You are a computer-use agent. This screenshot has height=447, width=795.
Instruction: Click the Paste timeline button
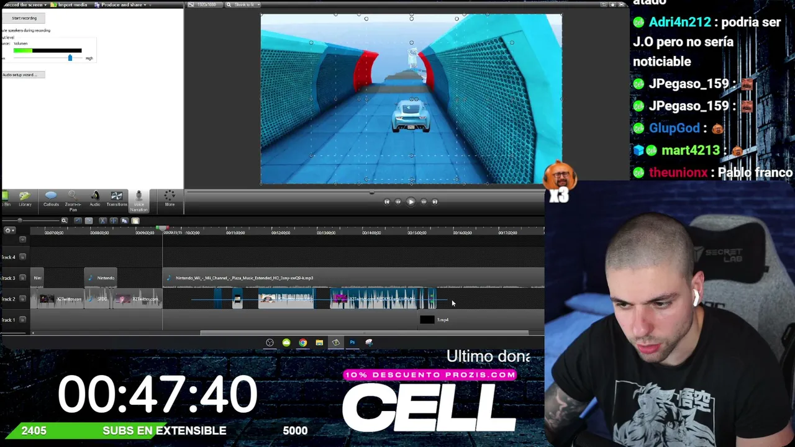(135, 220)
